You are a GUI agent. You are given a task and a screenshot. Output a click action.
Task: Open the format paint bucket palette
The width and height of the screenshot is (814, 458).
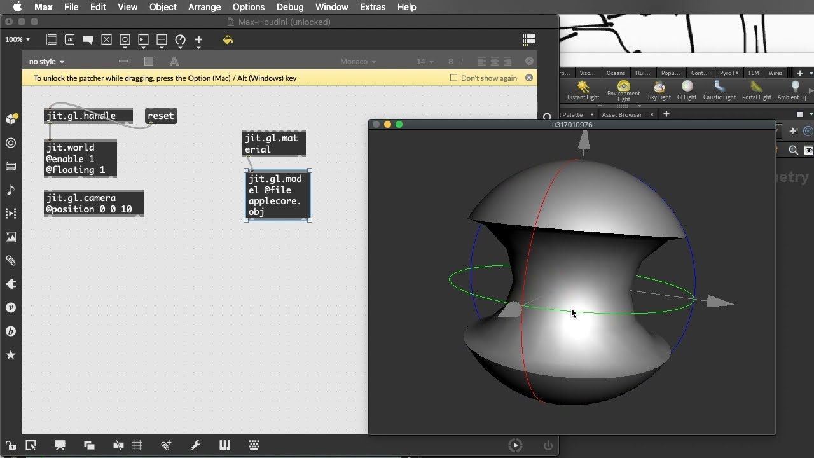click(228, 39)
